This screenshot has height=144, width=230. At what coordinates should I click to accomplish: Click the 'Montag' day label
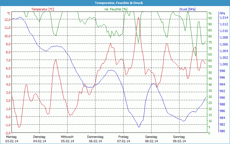click(11, 137)
